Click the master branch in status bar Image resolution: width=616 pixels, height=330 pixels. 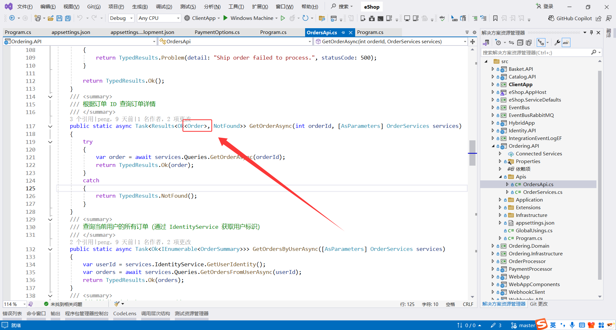pos(523,326)
